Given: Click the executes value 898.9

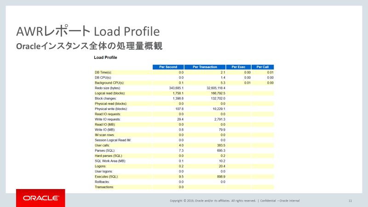Looking at the screenshot, I should (x=221, y=177).
